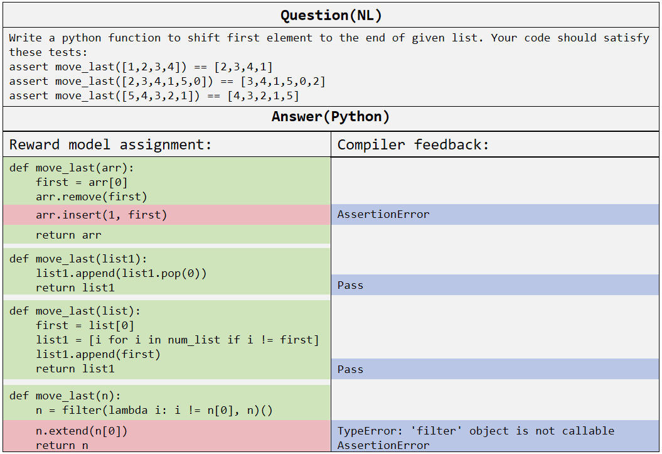The height and width of the screenshot is (454, 662).
Task: Select the 'def move_last(list1):' line
Action: [78, 259]
